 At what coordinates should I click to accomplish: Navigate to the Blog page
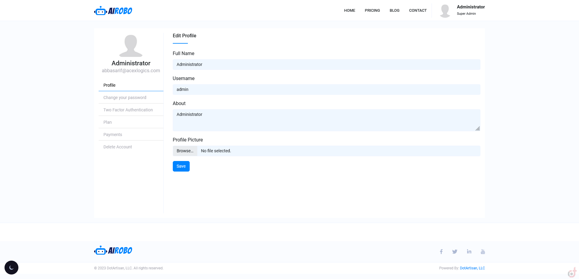click(394, 11)
